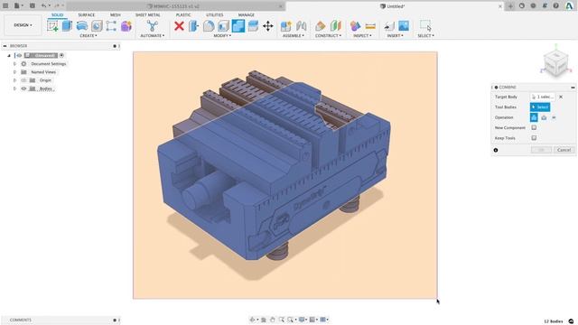Screen dimensions: 578x325
Task: Open the Create dropdown menu
Action: [89, 36]
